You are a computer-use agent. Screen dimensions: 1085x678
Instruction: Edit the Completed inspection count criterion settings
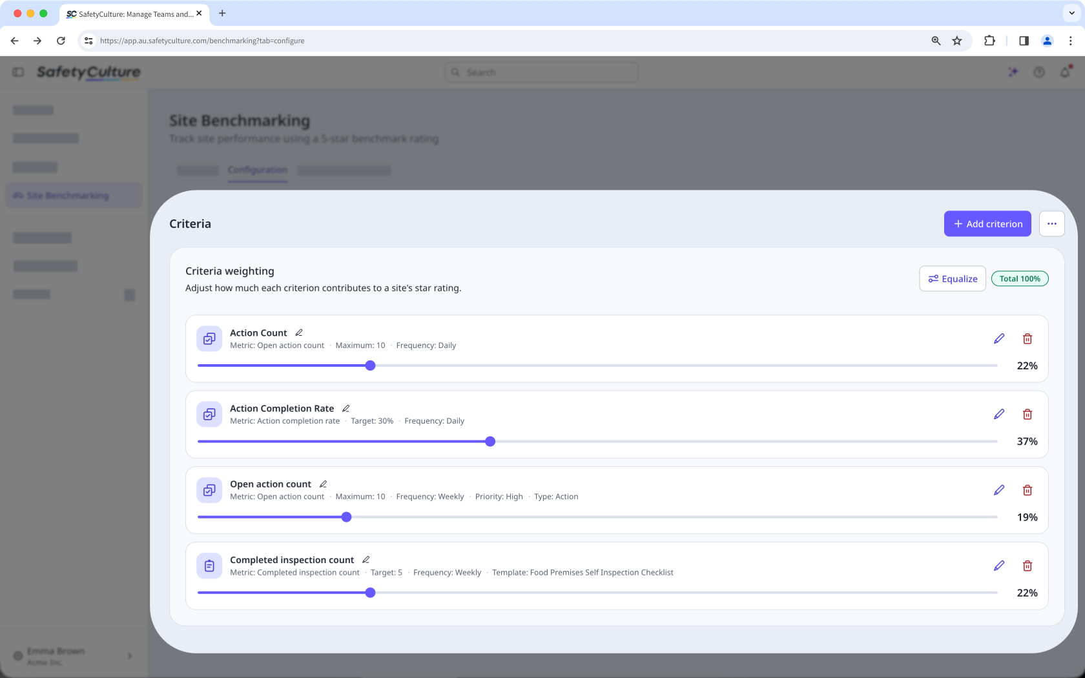point(998,566)
